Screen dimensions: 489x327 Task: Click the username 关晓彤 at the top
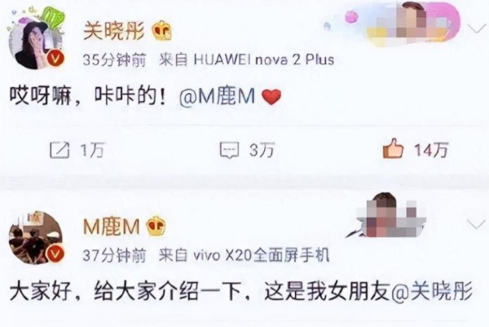pyautogui.click(x=114, y=30)
